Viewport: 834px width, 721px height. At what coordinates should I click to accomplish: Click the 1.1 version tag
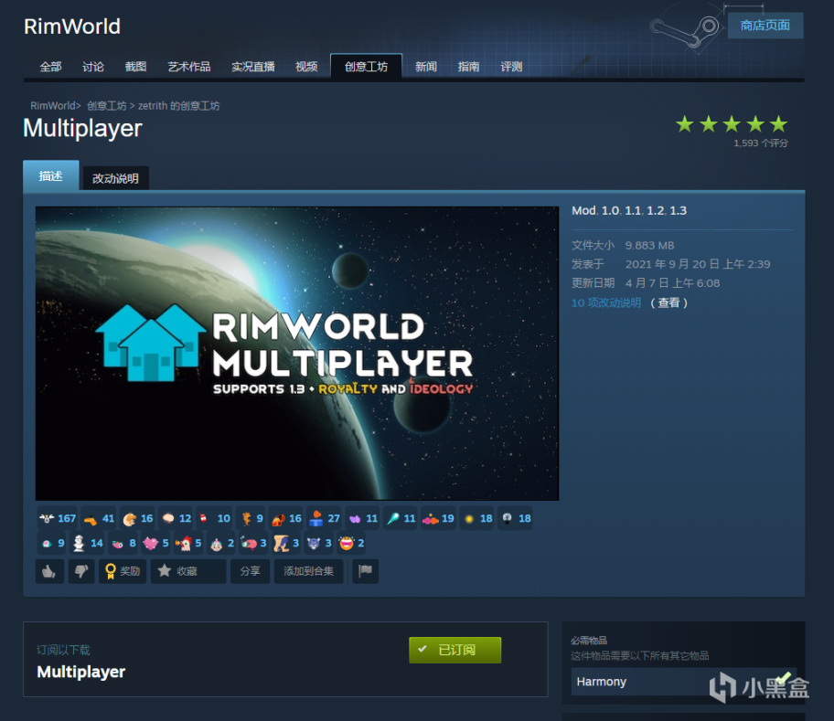click(633, 210)
